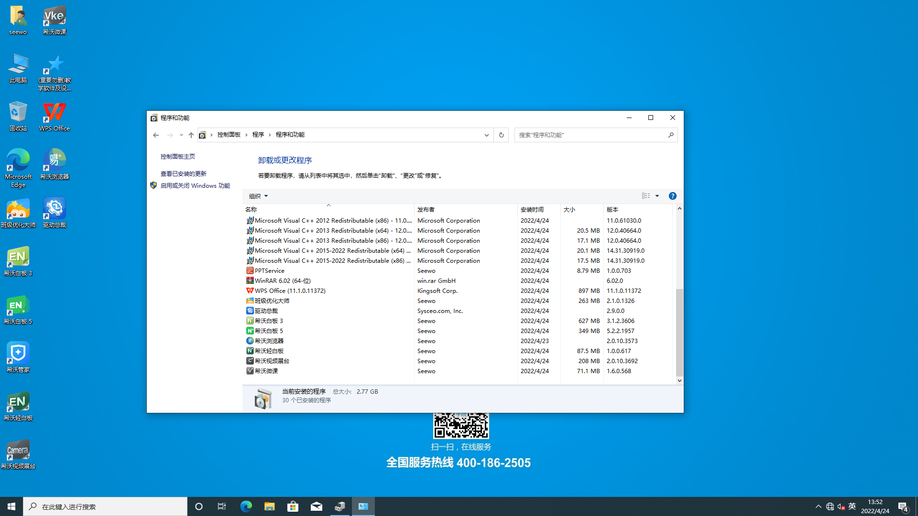This screenshot has height=516, width=918.
Task: Sort by the 安装时间 column header
Action: point(539,210)
